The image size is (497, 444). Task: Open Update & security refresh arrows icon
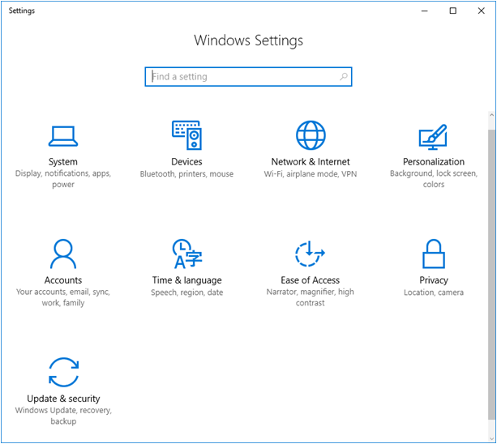click(63, 373)
